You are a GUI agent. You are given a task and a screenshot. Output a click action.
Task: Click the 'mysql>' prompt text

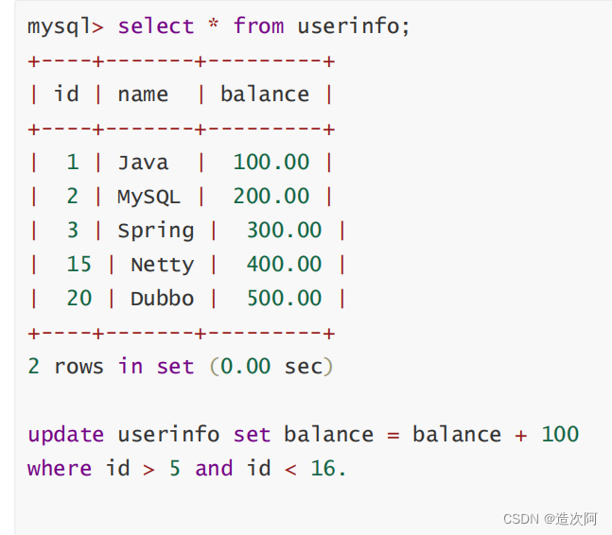tap(65, 26)
